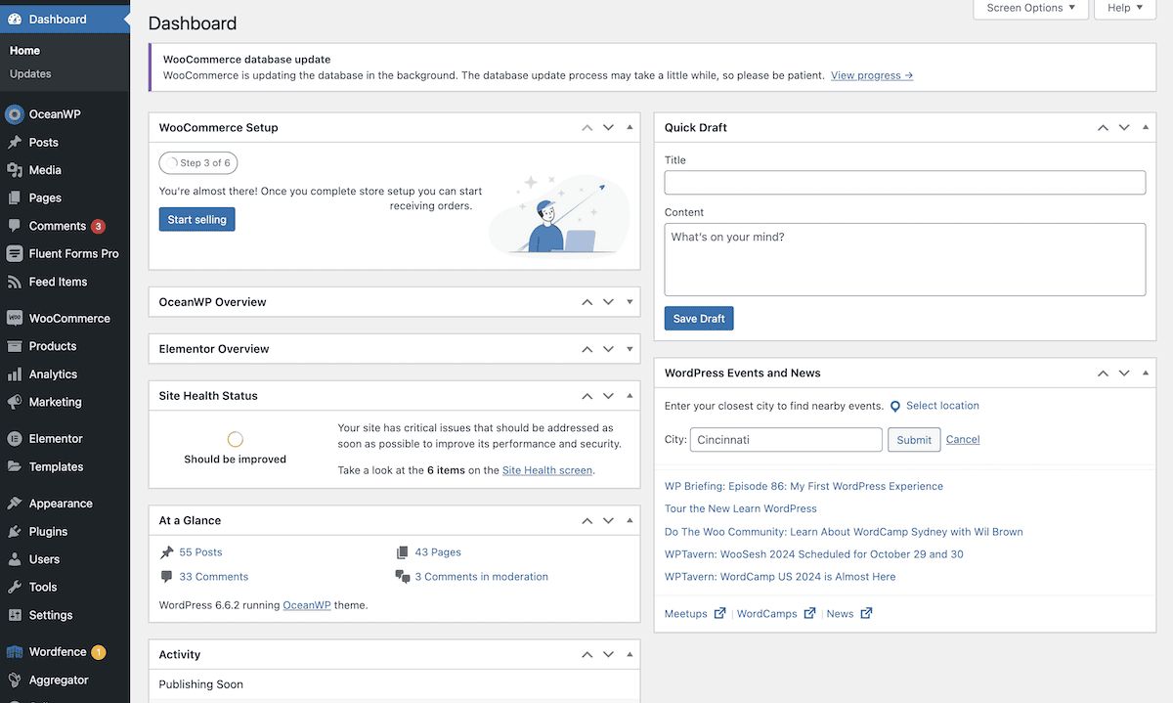Move OceanWP Overview panel up
The width and height of the screenshot is (1173, 703).
pyautogui.click(x=587, y=302)
